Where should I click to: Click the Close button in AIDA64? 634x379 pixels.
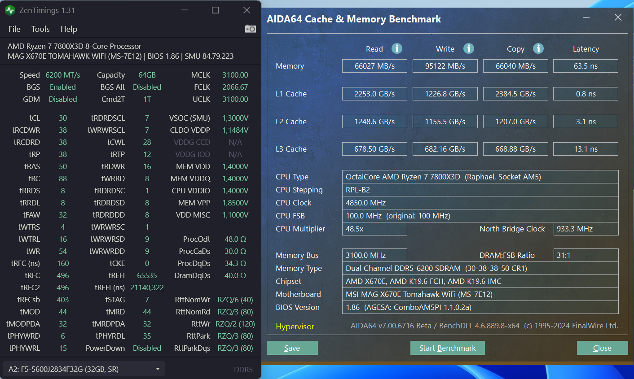(x=603, y=348)
